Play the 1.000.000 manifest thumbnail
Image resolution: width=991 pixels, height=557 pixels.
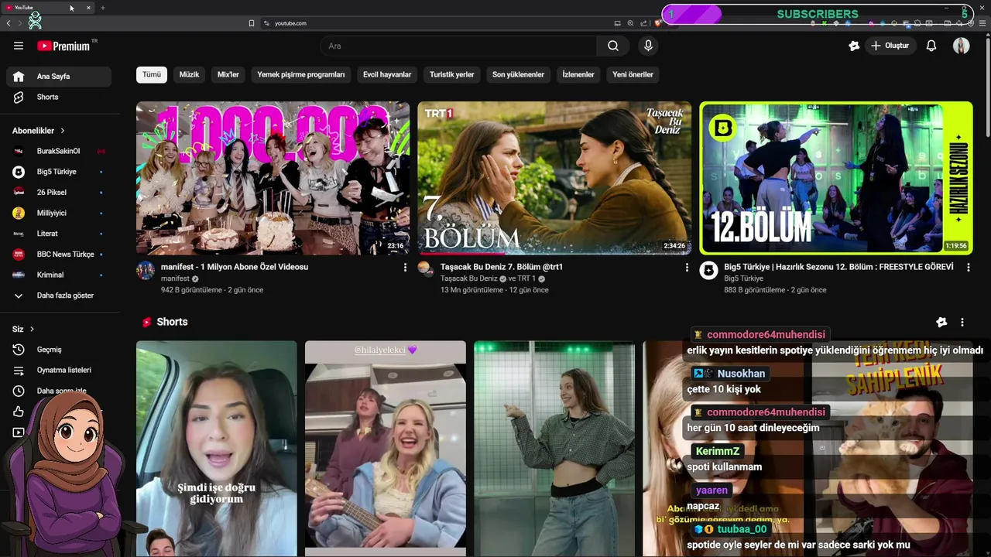pyautogui.click(x=273, y=178)
